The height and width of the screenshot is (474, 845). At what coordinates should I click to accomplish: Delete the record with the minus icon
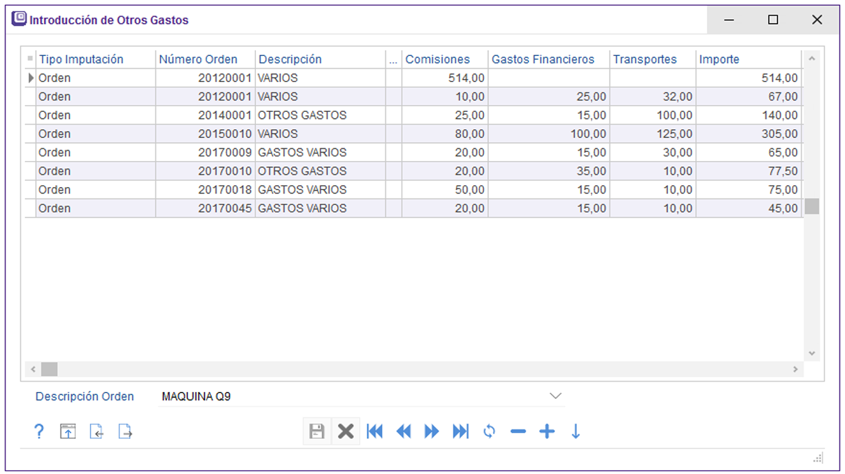[x=518, y=431]
